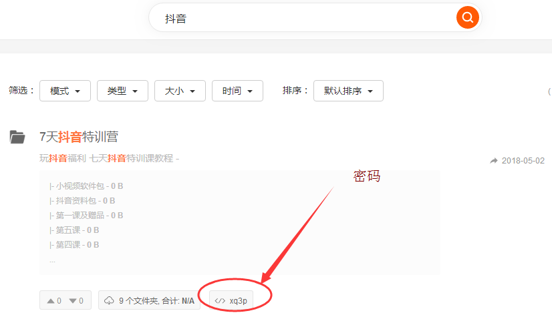
Task: Open the 模式 filter dropdown
Action: point(65,91)
